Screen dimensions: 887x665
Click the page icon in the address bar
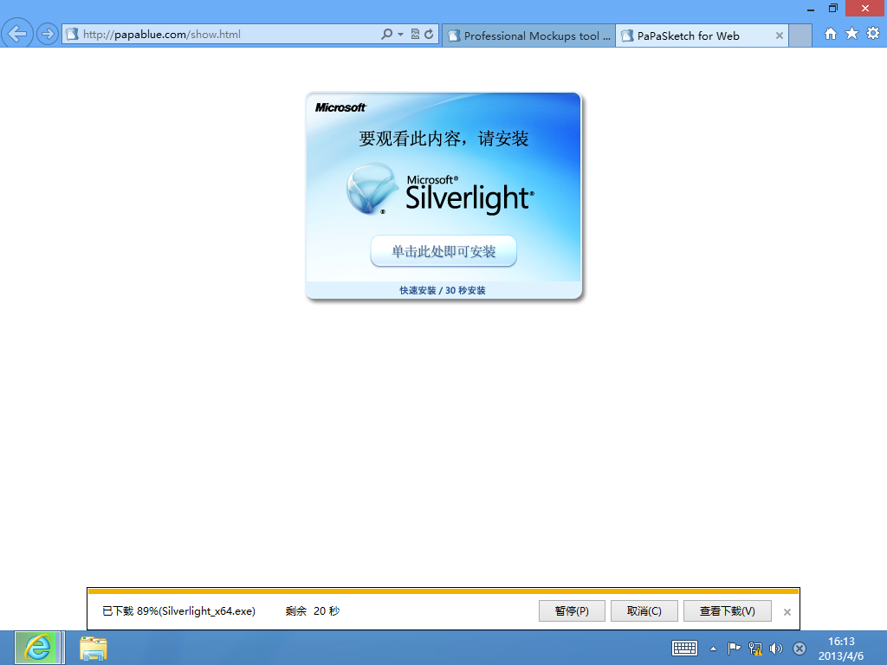[73, 35]
